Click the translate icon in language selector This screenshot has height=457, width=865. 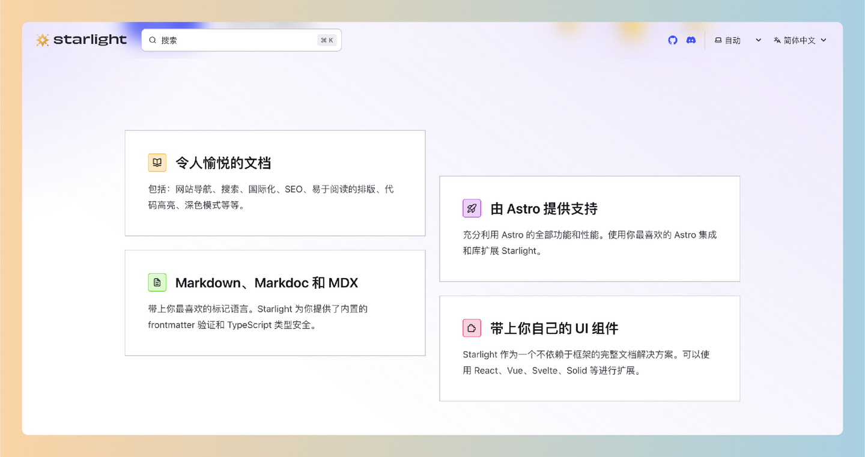coord(777,40)
